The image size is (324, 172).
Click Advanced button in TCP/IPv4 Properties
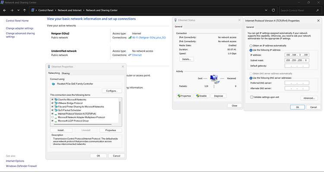pyautogui.click(x=309, y=98)
